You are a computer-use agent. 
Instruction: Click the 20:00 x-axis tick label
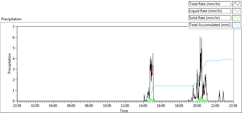coord(197,106)
